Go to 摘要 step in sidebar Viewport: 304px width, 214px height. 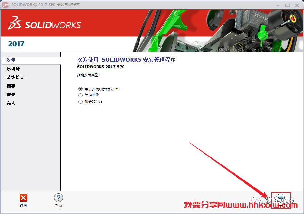tap(11, 86)
